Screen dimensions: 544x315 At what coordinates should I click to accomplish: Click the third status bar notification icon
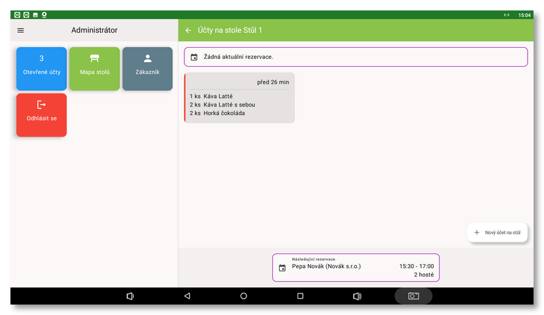35,15
